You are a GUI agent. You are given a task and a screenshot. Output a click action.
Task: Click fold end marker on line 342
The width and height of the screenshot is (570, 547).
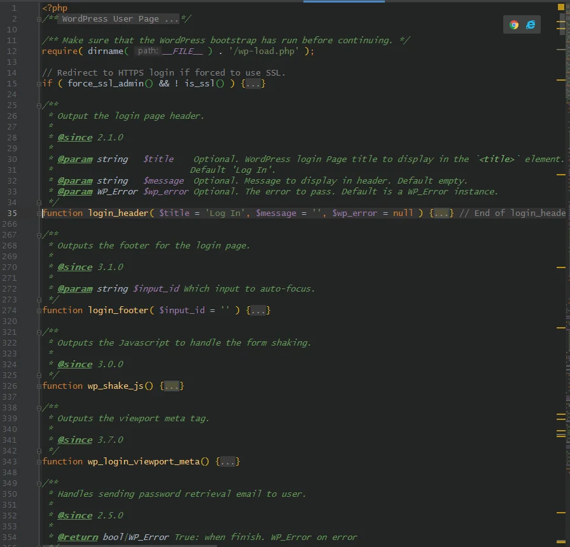pos(39,451)
